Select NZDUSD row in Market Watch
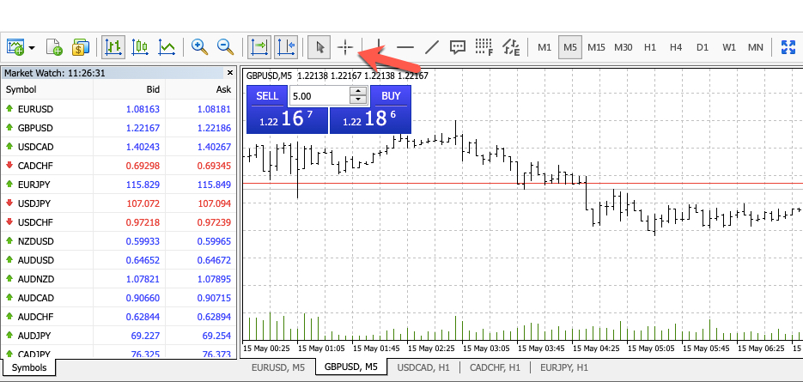 119,241
